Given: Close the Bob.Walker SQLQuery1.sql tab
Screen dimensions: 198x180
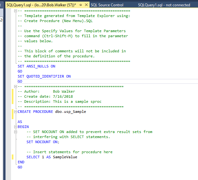Looking at the screenshot, I should (x=86, y=5).
